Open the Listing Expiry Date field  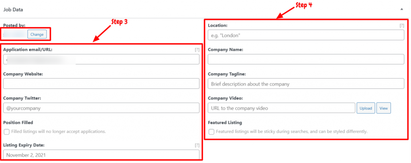coord(101,155)
